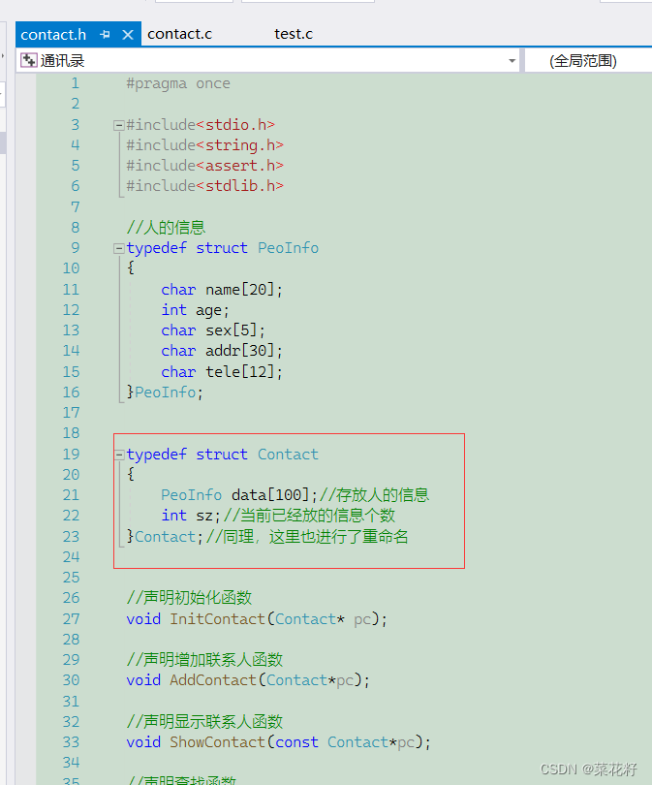This screenshot has height=785, width=652.
Task: Click stdio.h in the include line
Action: [235, 125]
